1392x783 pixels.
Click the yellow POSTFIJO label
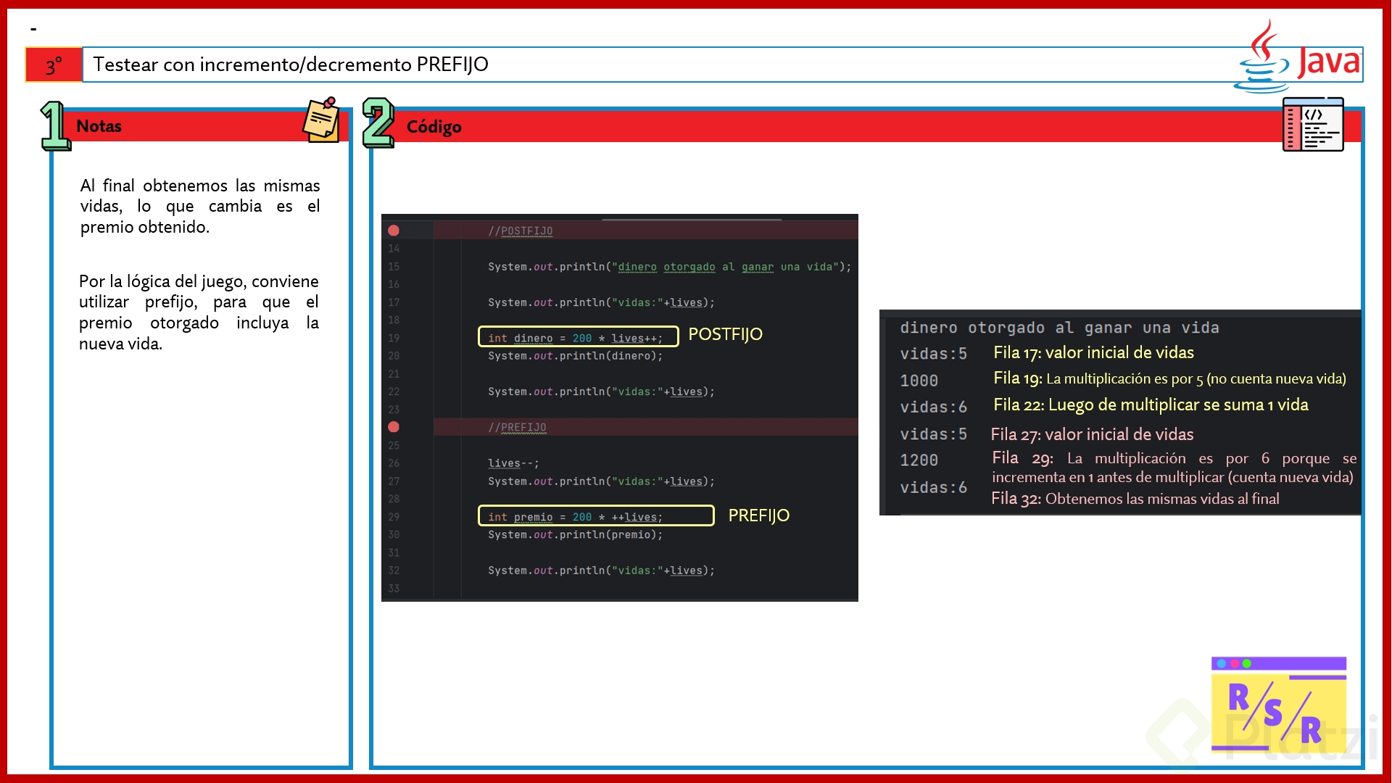click(725, 334)
